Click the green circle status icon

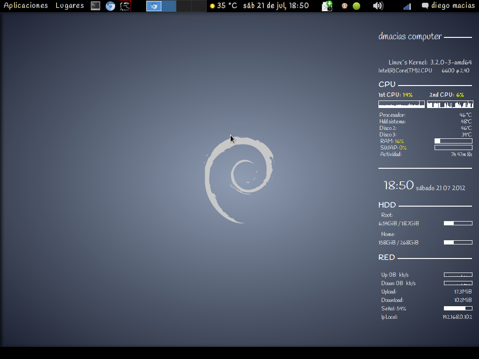coord(356,6)
